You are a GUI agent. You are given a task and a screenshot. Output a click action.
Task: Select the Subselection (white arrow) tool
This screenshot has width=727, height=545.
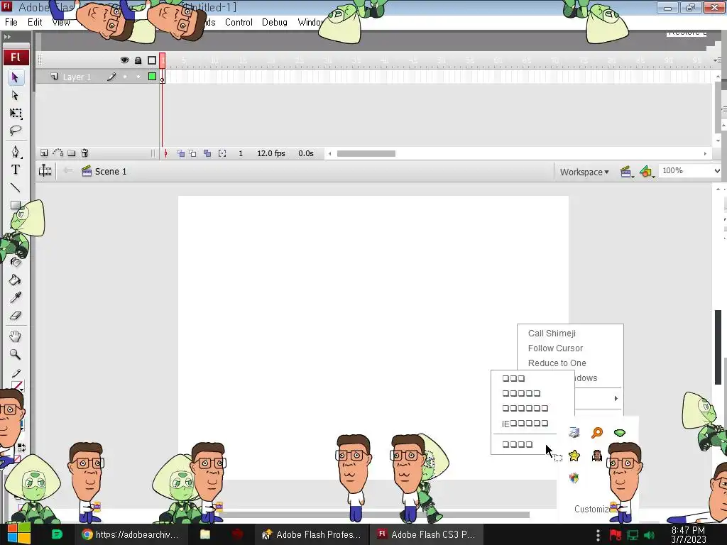(15, 96)
